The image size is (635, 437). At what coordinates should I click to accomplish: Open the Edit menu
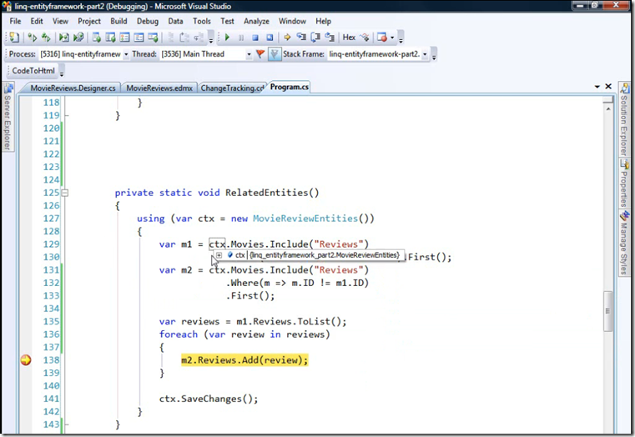pyautogui.click(x=37, y=21)
